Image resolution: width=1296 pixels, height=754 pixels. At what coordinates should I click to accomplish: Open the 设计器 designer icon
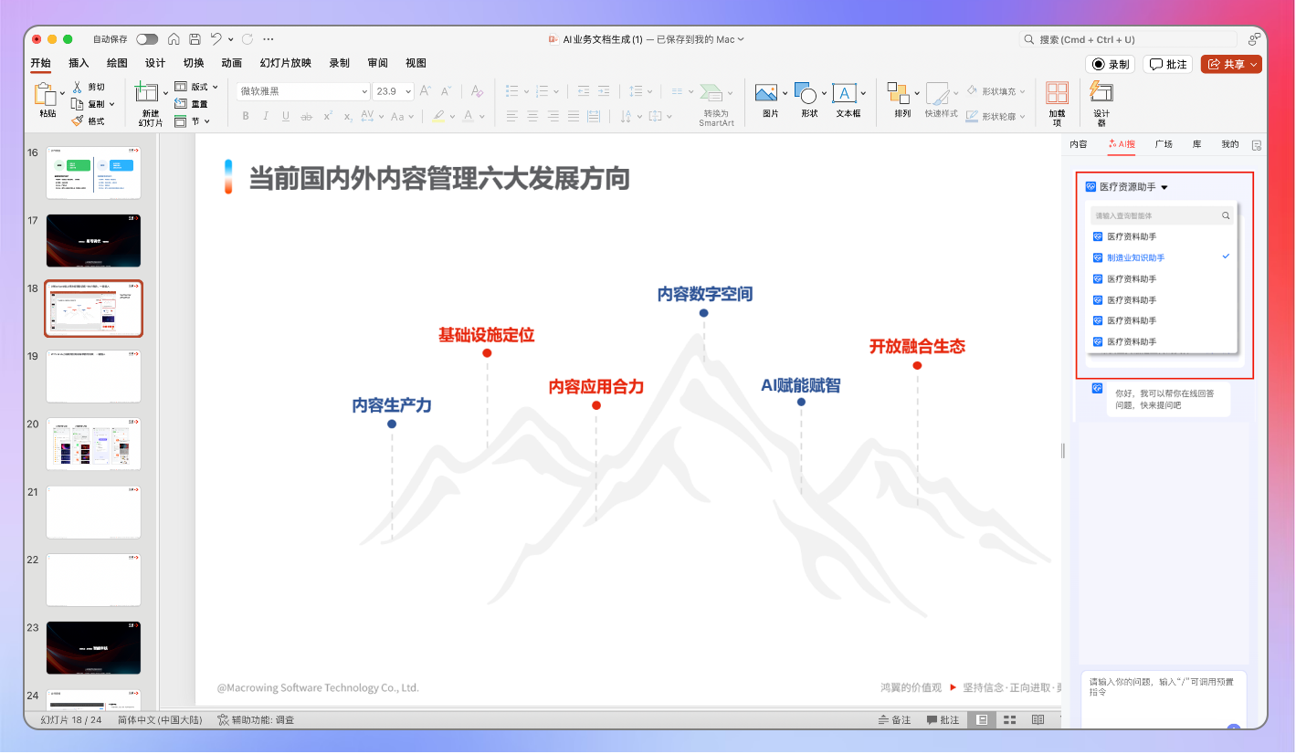tap(1101, 93)
